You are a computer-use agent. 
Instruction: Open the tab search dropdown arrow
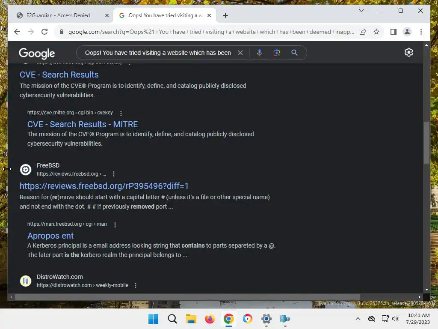click(361, 11)
